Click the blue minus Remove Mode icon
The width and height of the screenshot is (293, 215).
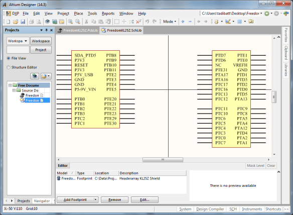pos(190,22)
